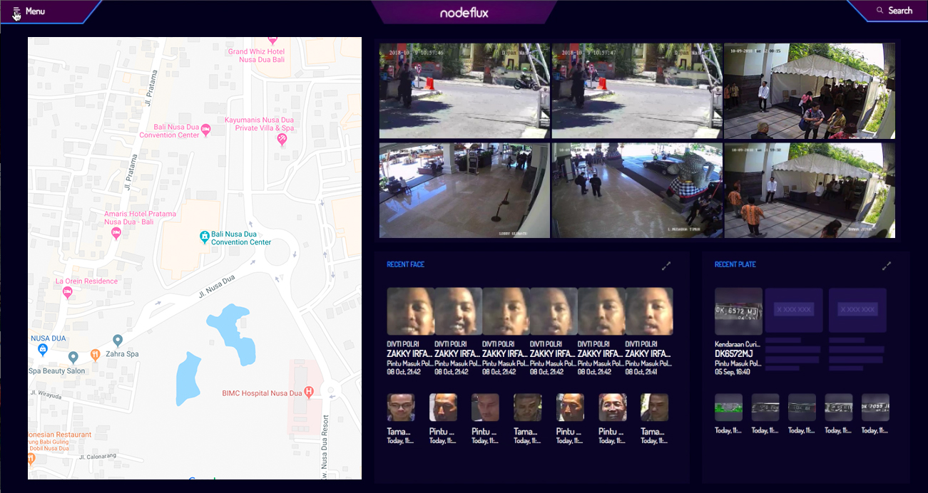
Task: Open the tent camera feed timestamped 12:00:15
Action: [x=810, y=90]
